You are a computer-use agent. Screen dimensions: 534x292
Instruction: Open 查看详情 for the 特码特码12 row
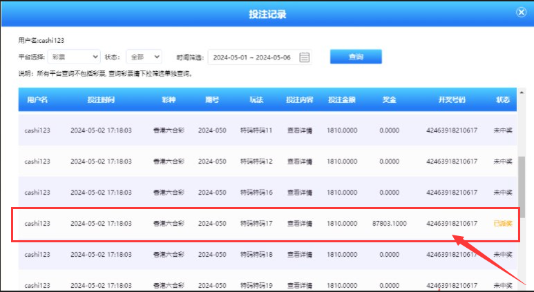pyautogui.click(x=299, y=162)
